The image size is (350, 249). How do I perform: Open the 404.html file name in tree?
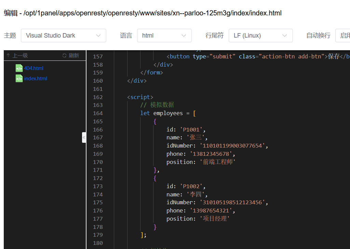tap(34, 68)
